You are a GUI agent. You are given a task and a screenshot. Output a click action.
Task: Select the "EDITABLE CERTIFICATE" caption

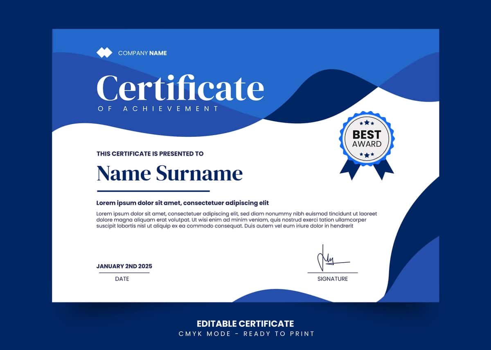click(x=245, y=324)
